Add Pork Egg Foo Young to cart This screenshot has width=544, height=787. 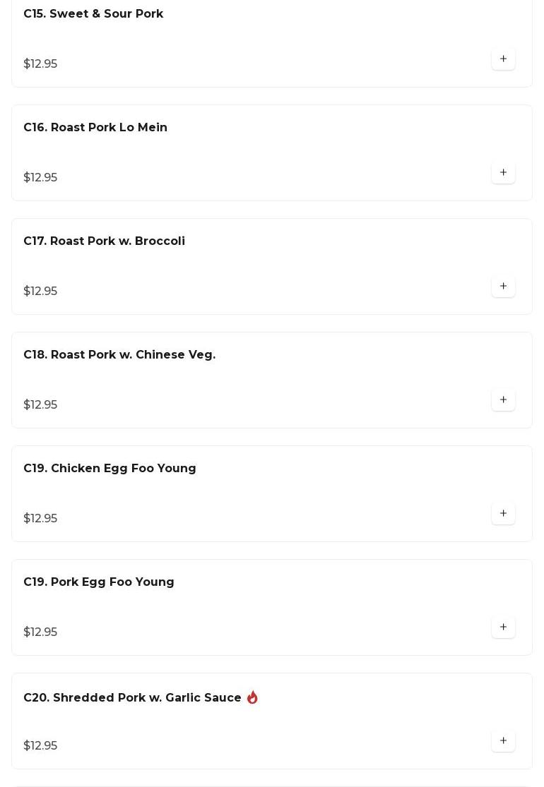(503, 627)
